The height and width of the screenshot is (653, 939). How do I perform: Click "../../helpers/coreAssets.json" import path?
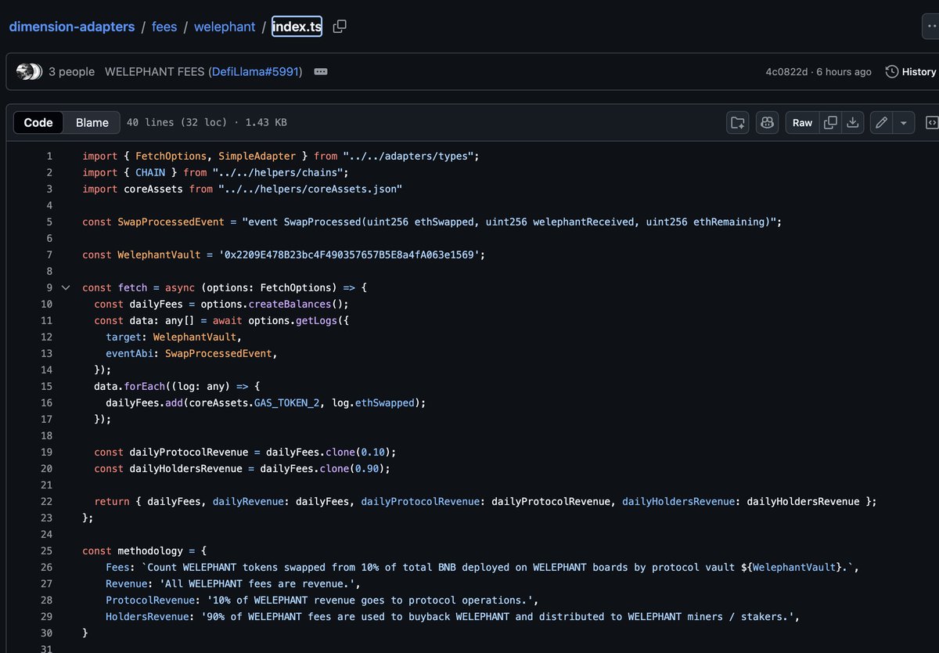pyautogui.click(x=310, y=189)
